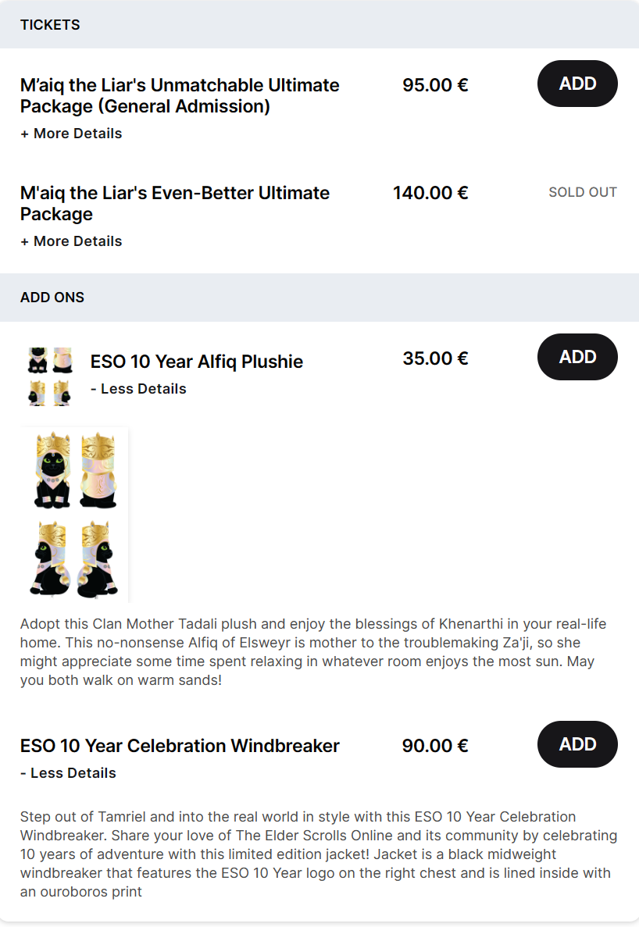Click the SOLD OUT label

[583, 192]
